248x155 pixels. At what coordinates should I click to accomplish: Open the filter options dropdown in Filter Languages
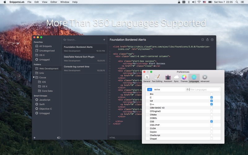pyautogui.click(x=188, y=90)
